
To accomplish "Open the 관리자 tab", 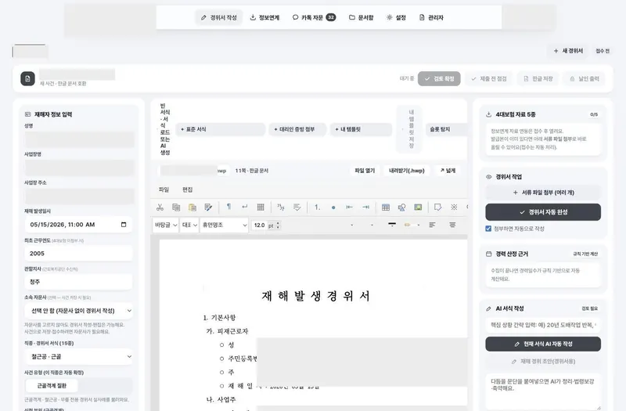I will coord(431,17).
